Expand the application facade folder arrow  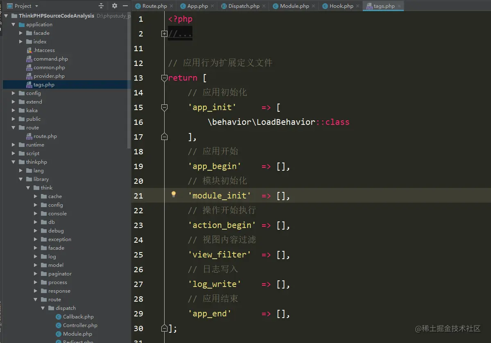click(20, 33)
